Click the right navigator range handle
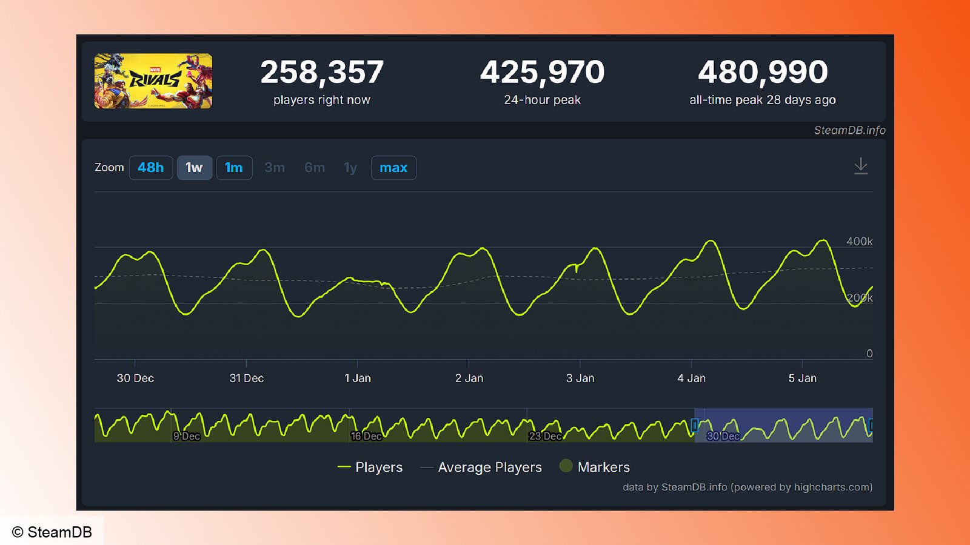The height and width of the screenshot is (545, 970). (x=871, y=425)
